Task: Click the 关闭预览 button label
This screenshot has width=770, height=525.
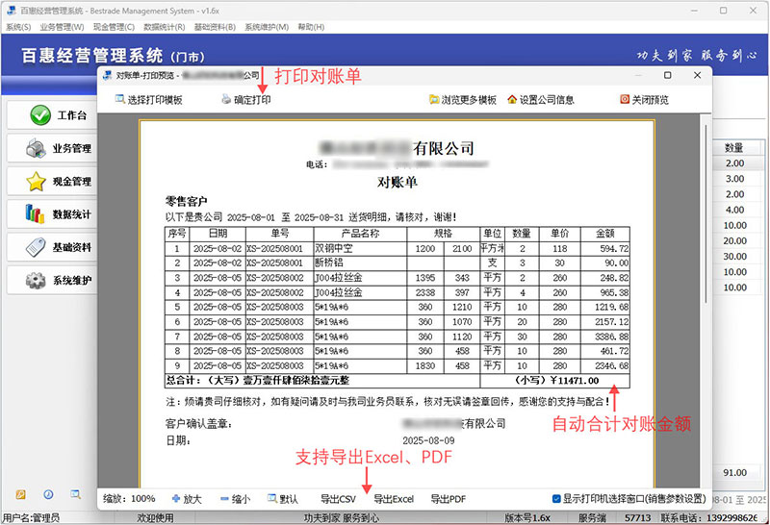Action: [651, 100]
